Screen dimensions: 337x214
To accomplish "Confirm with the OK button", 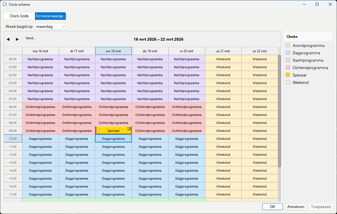I will tap(272, 207).
